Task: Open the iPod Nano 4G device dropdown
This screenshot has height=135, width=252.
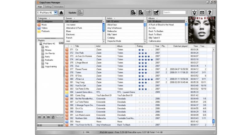Action: coord(55,13)
